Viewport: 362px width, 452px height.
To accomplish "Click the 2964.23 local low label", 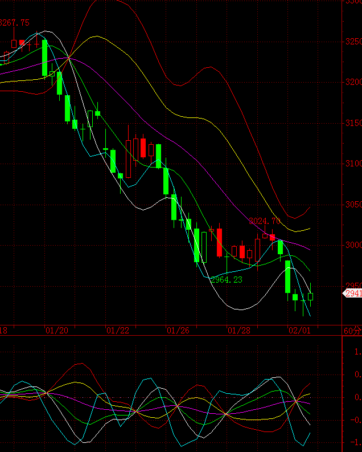I will tap(227, 280).
